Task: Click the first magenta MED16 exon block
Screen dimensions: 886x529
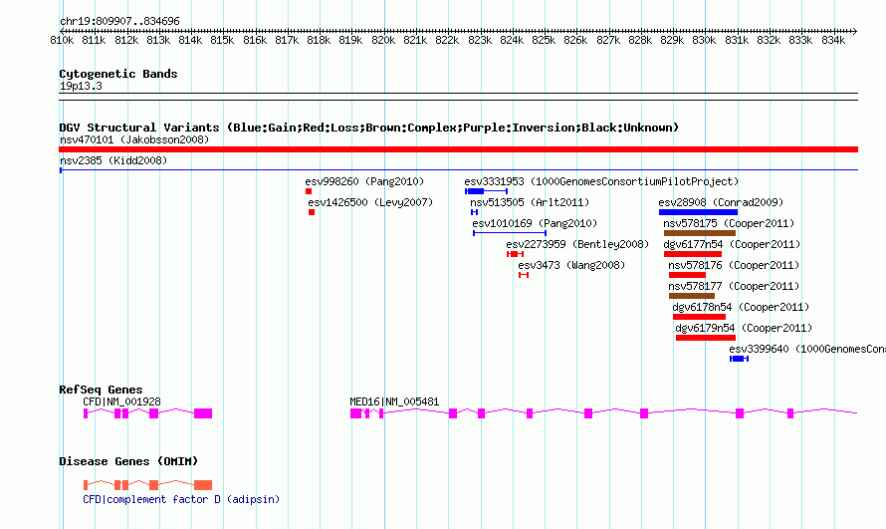Action: point(356,413)
